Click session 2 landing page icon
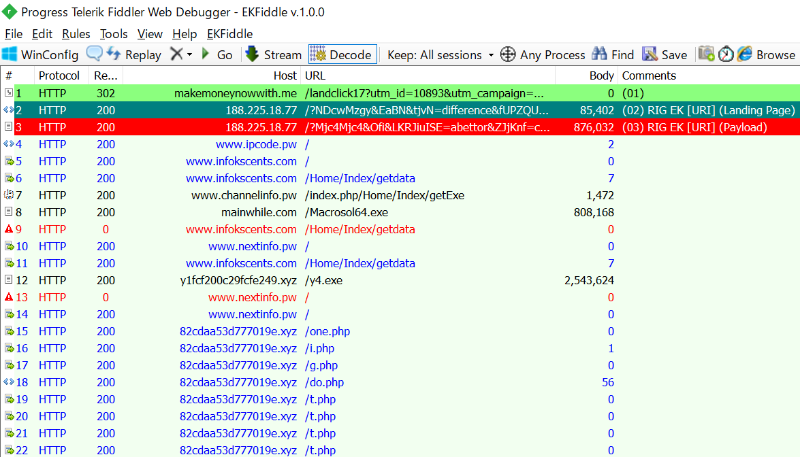Viewport: 800px width, 457px height. point(9,109)
